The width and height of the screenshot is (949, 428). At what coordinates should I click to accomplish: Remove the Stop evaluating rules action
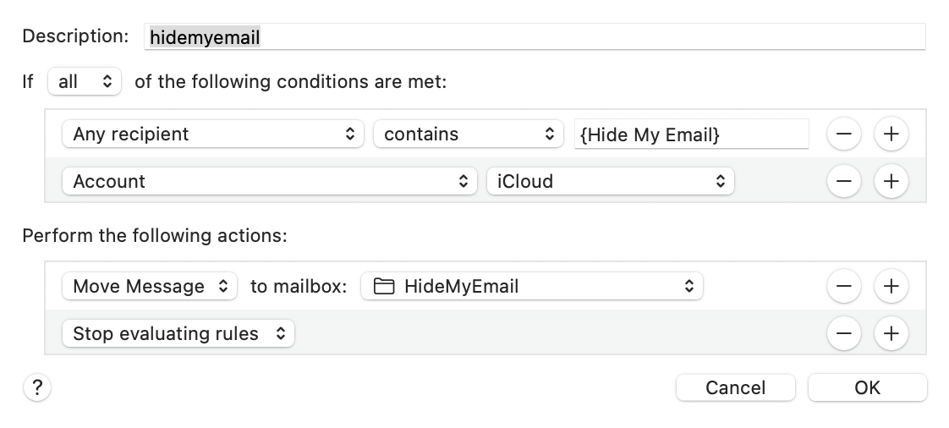coord(844,334)
